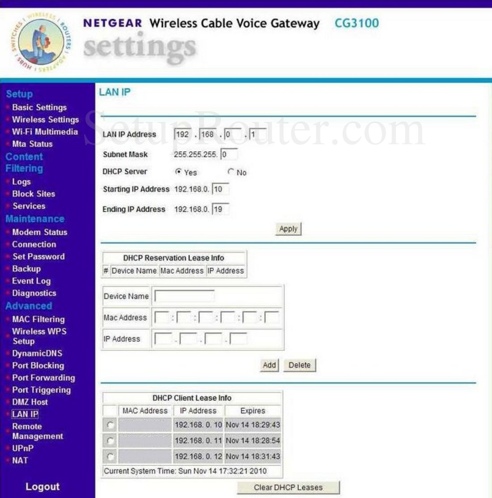Focus third LAN IP octet field
This screenshot has width=492, height=498.
click(x=233, y=134)
